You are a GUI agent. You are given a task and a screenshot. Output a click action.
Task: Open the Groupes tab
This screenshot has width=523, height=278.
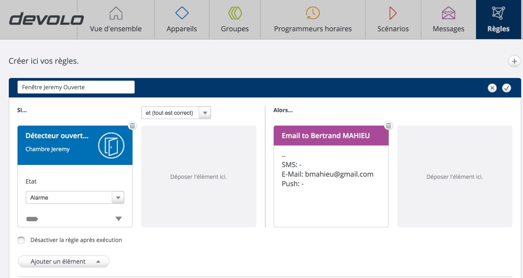235,20
